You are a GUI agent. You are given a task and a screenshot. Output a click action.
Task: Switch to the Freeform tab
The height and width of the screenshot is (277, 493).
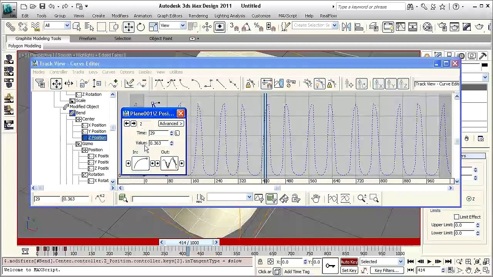[x=87, y=38]
